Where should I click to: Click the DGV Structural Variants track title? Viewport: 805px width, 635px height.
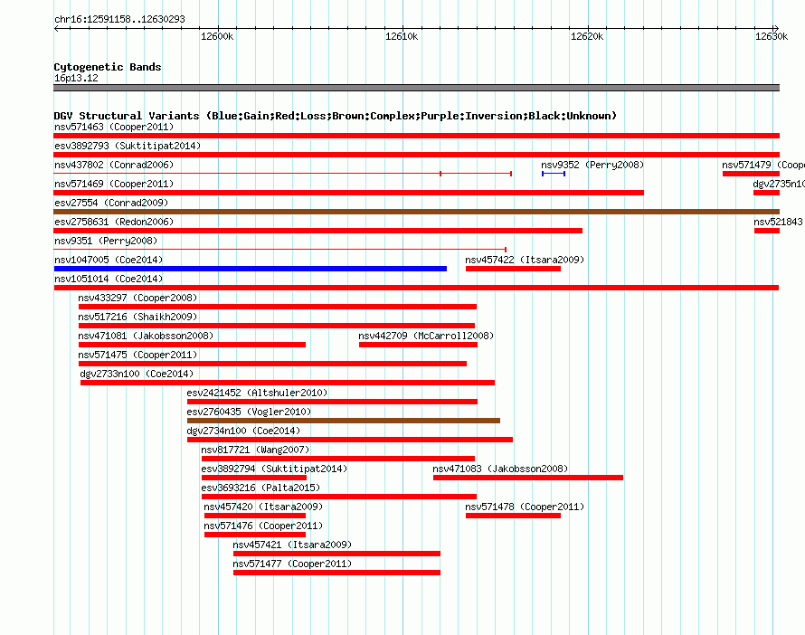(336, 116)
